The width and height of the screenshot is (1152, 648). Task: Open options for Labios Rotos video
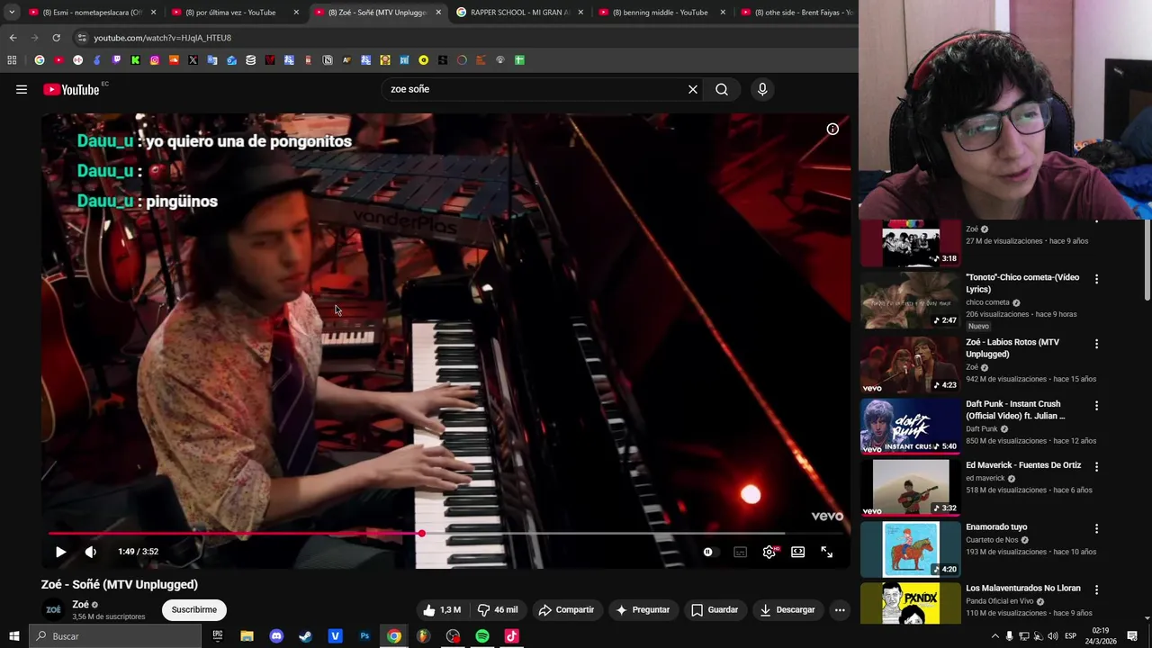(x=1096, y=344)
